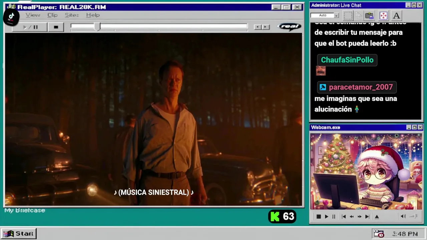
Task: Click the grayed copy documents icon
Action: 359,15
